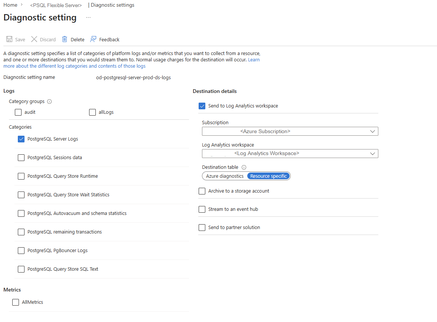
Task: Check the AllMetrics box
Action: click(x=16, y=302)
